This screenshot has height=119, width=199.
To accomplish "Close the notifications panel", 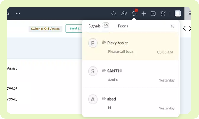I will pos(172,26).
